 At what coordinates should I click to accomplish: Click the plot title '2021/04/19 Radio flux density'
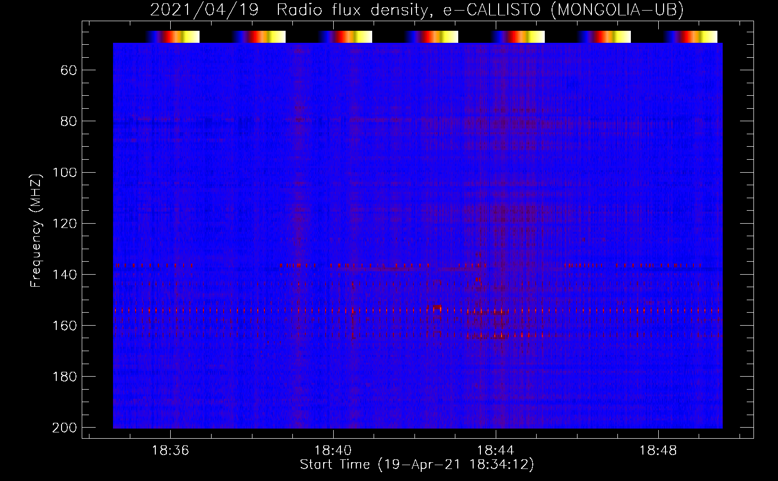[289, 10]
